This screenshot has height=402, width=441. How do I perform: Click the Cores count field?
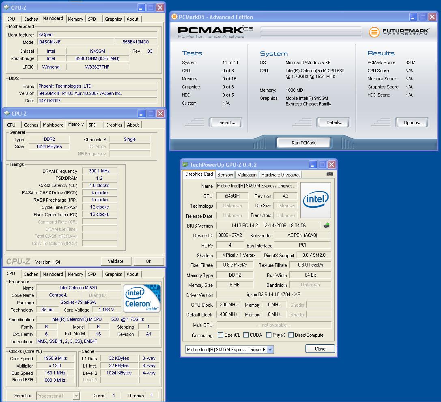(114, 396)
